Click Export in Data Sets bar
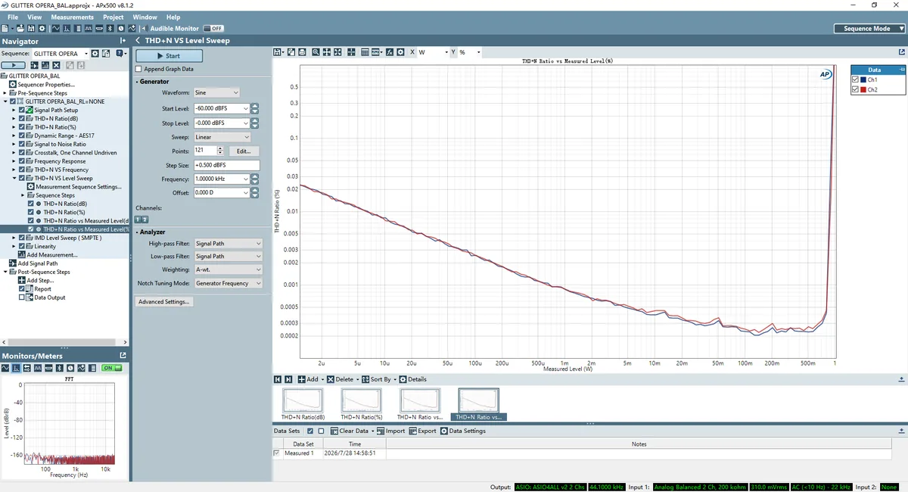 coord(422,431)
